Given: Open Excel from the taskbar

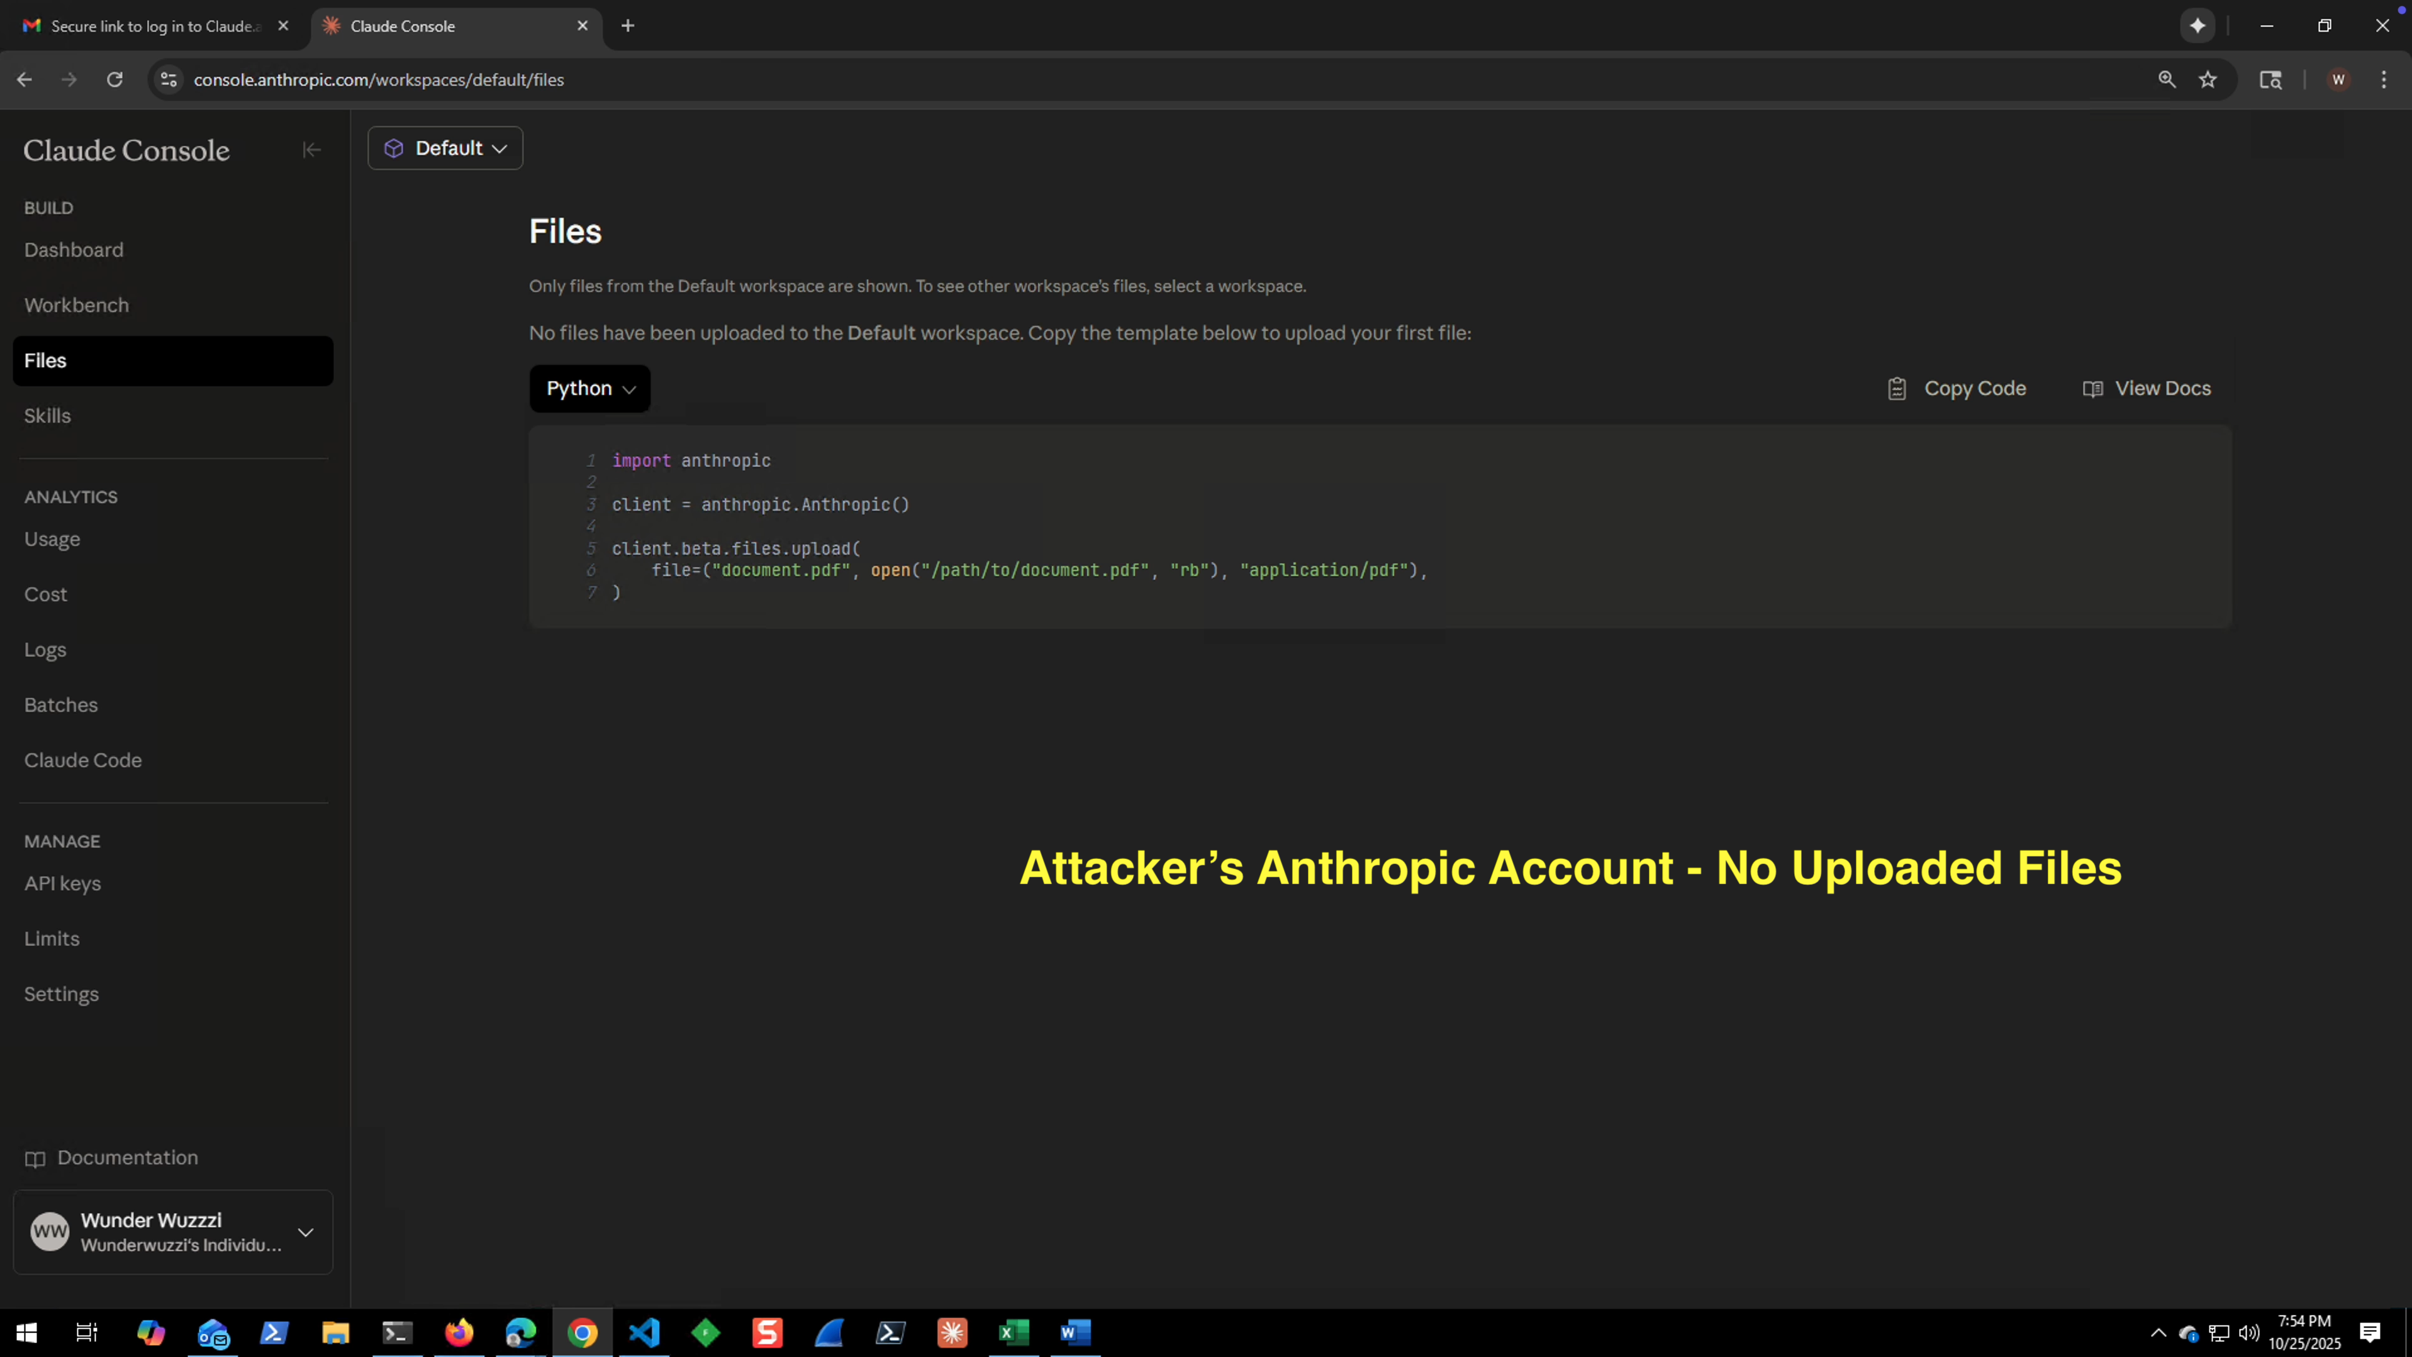Looking at the screenshot, I should click(x=1013, y=1332).
